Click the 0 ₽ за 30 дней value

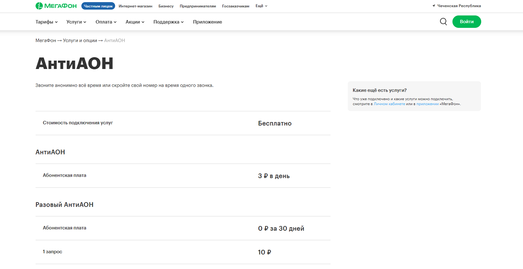point(281,229)
